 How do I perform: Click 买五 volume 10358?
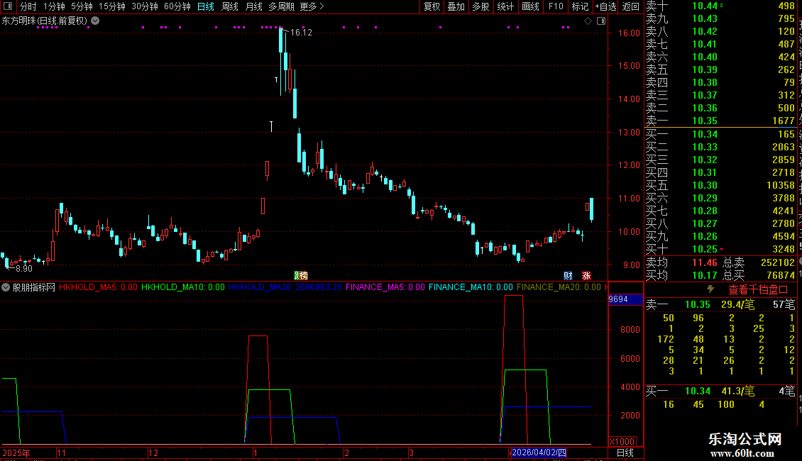click(781, 186)
